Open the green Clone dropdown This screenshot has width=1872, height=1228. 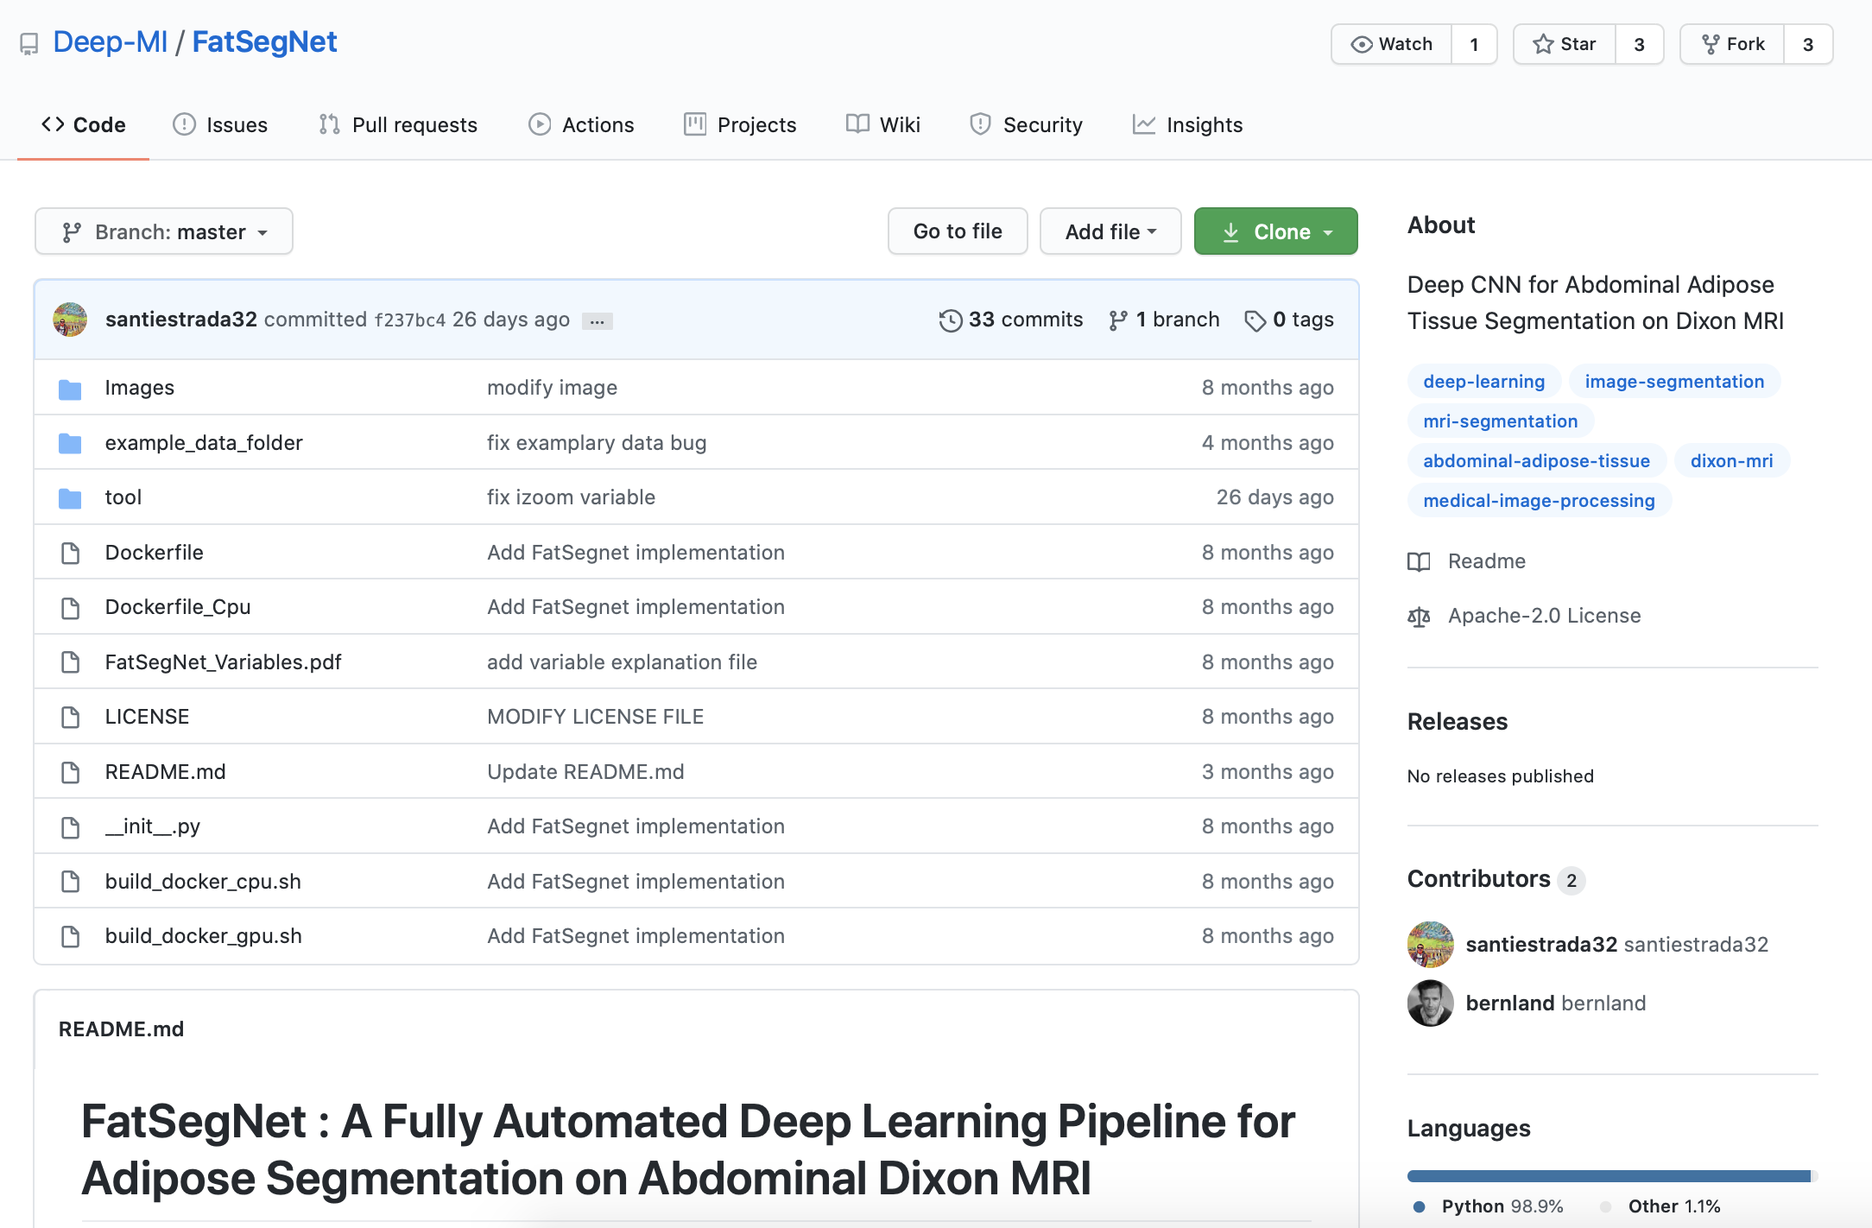point(1275,231)
